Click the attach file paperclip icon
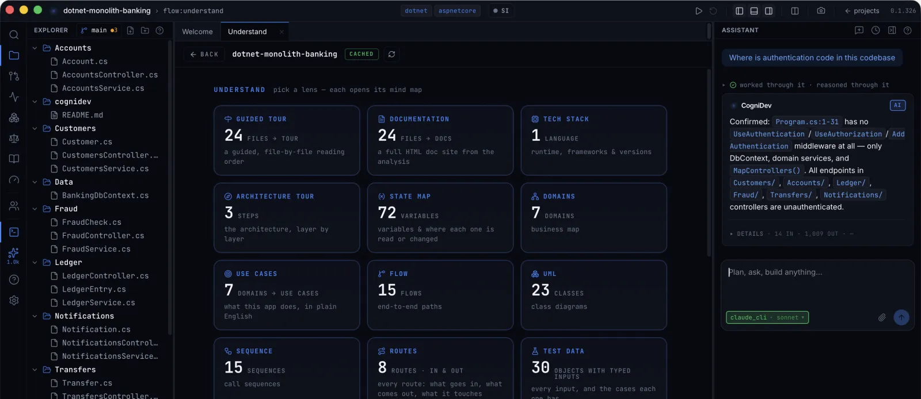 tap(882, 317)
